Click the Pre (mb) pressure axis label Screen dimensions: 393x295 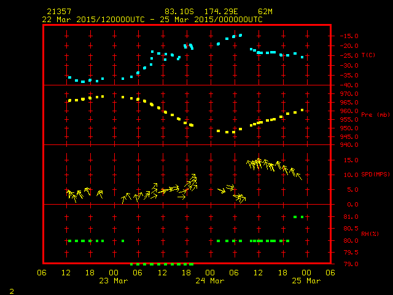click(x=375, y=115)
